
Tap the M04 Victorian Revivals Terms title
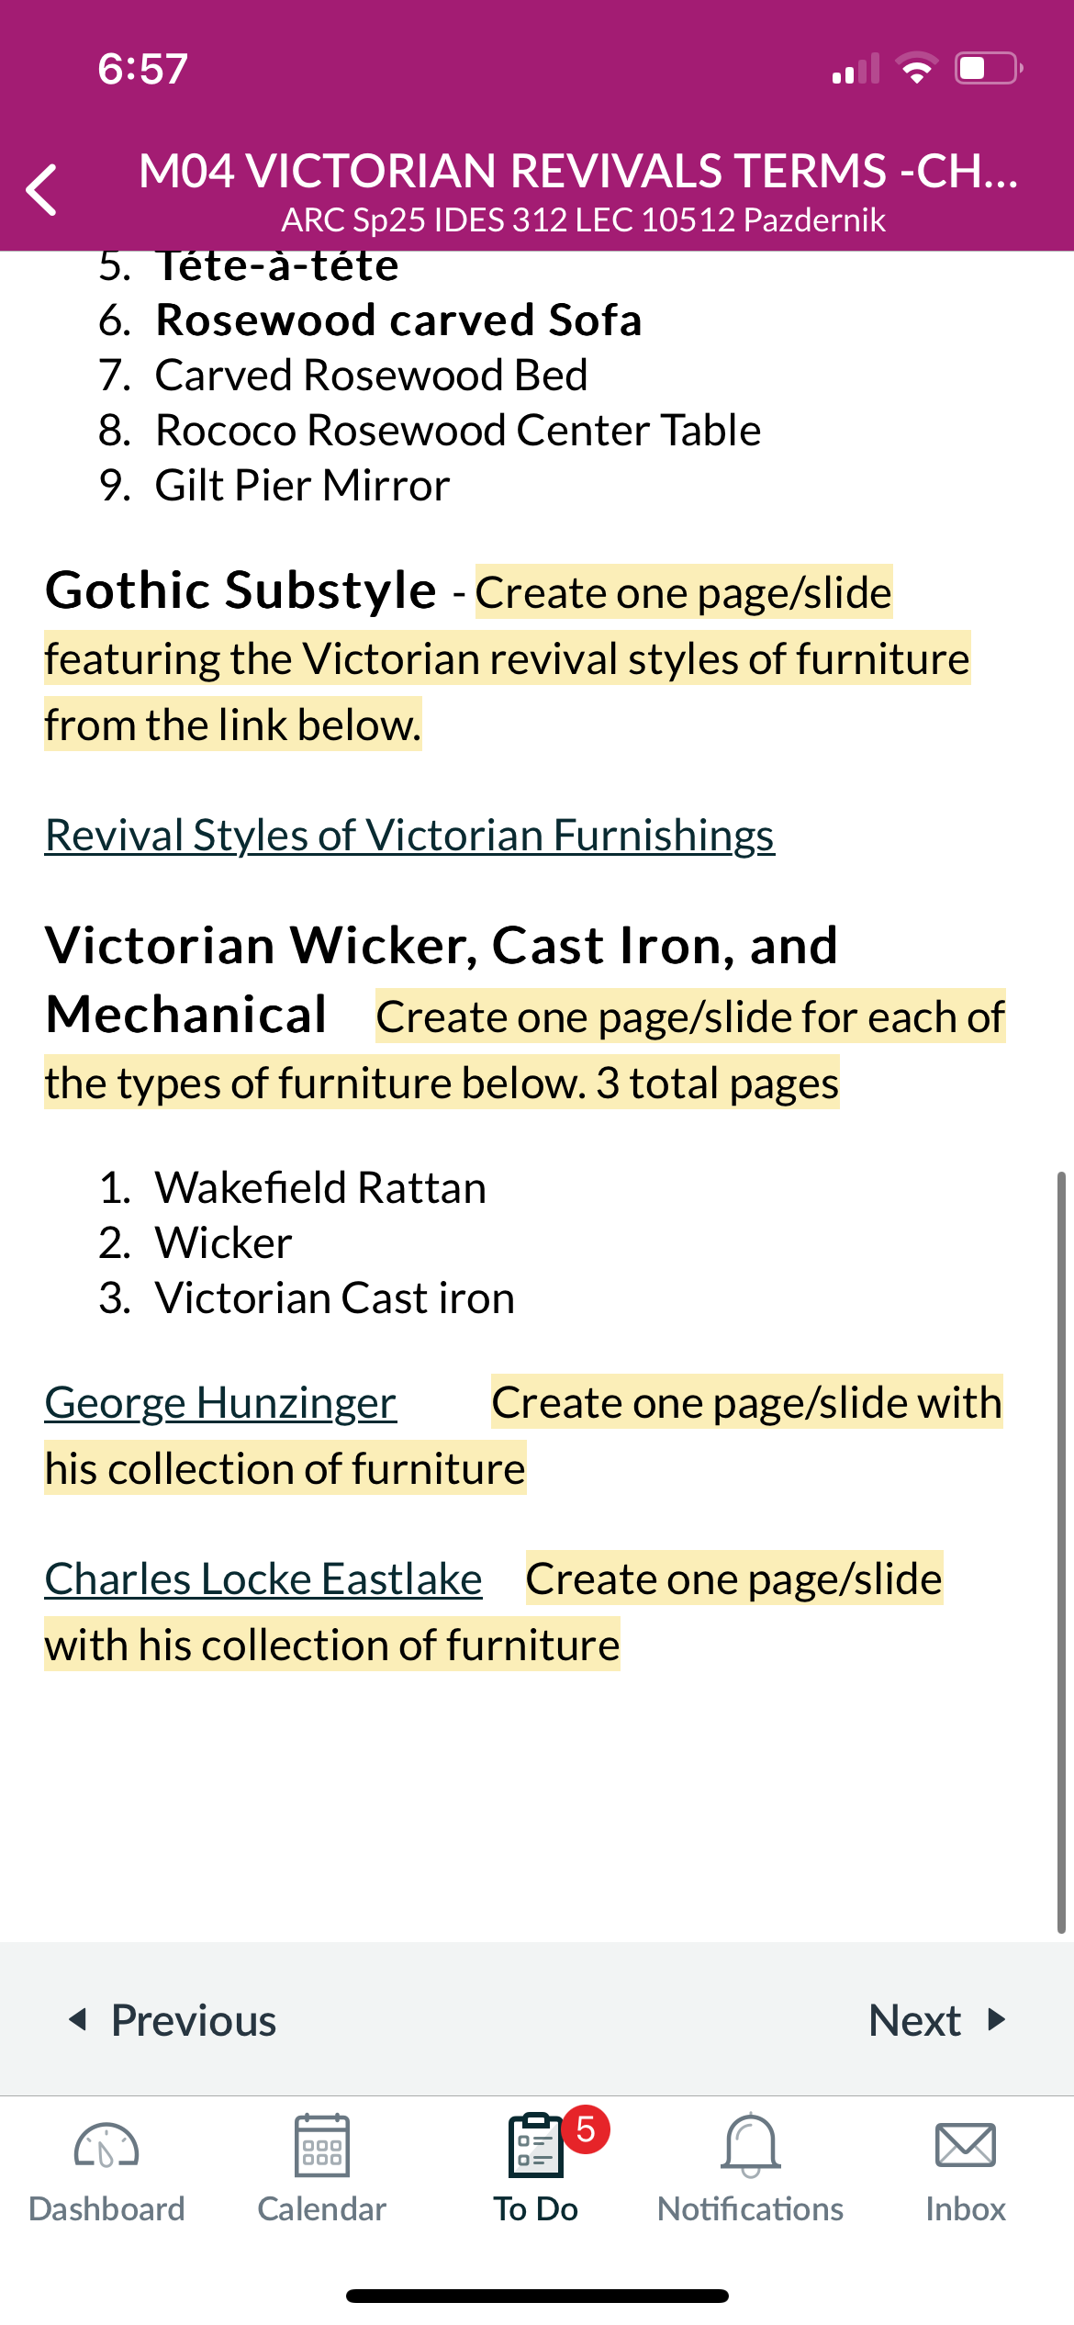(579, 171)
